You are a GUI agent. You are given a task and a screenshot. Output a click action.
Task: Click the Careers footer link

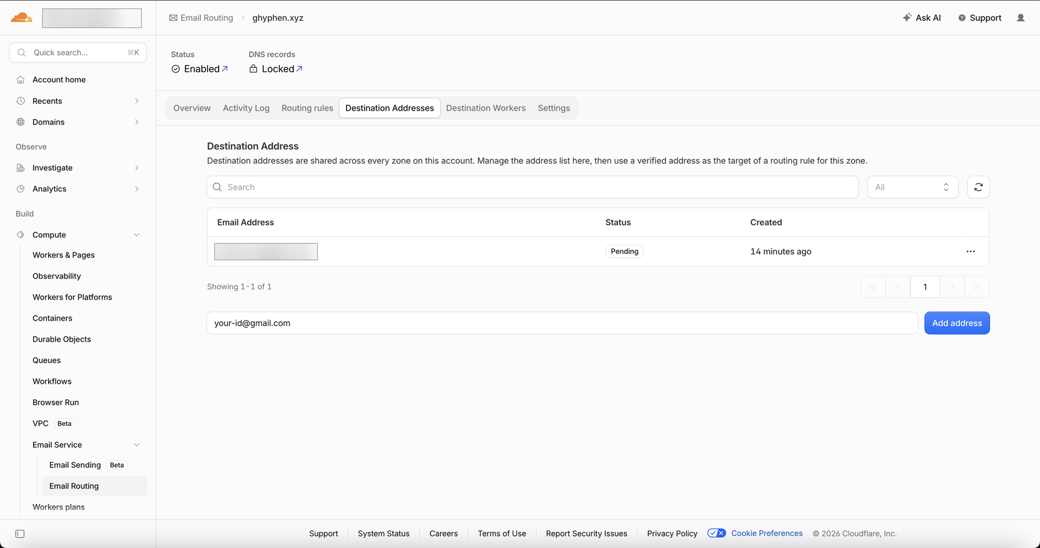pos(444,534)
